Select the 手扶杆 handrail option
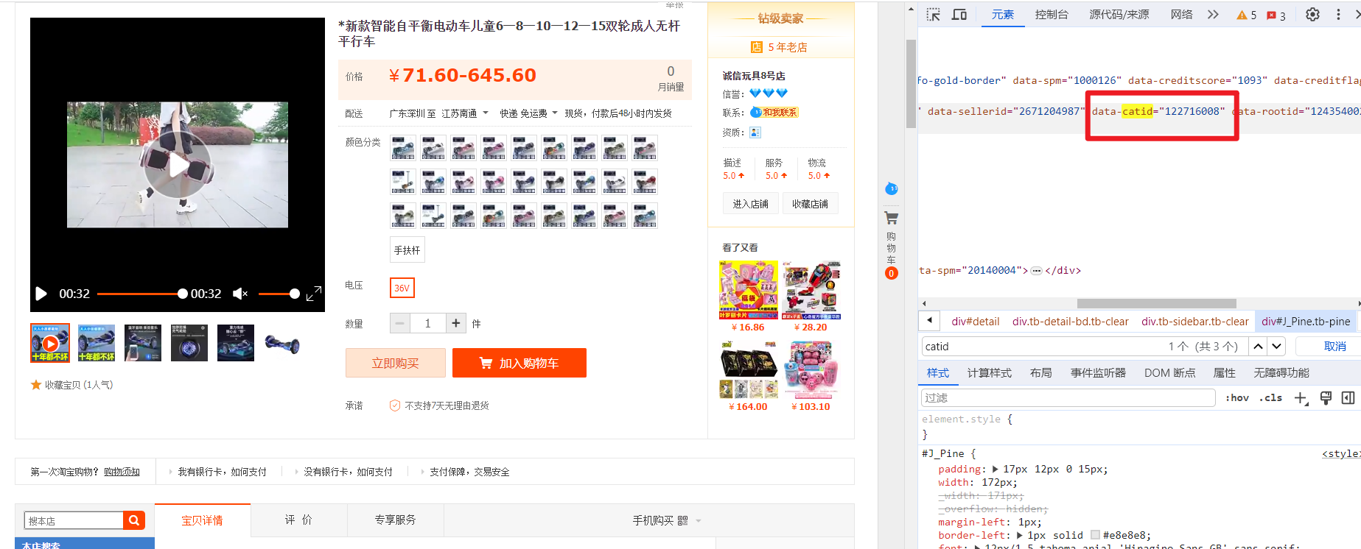The image size is (1361, 549). [407, 250]
